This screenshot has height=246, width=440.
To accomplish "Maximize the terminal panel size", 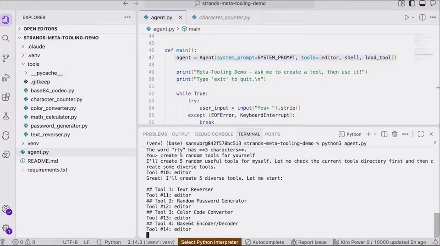I will pyautogui.click(x=421, y=134).
